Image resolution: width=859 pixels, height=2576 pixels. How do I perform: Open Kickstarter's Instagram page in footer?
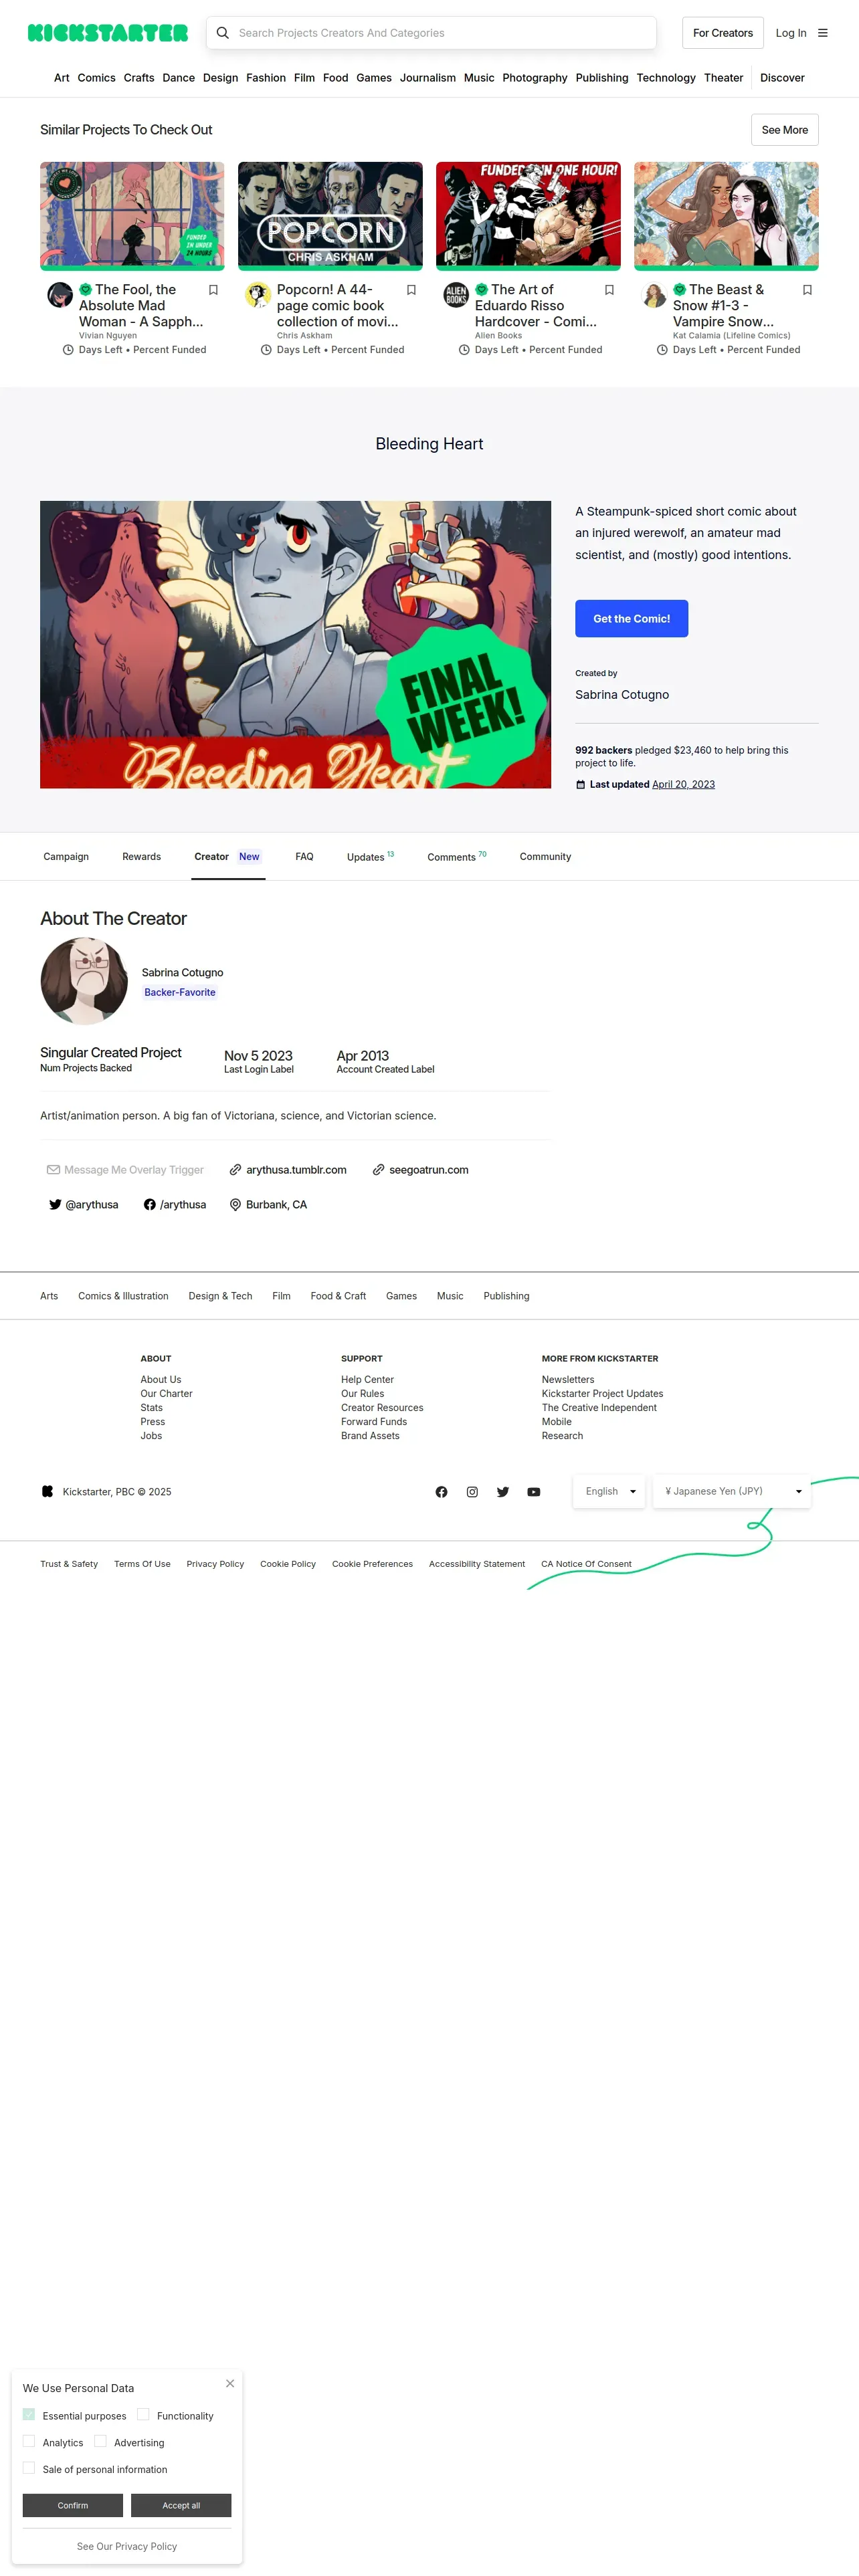472,1492
